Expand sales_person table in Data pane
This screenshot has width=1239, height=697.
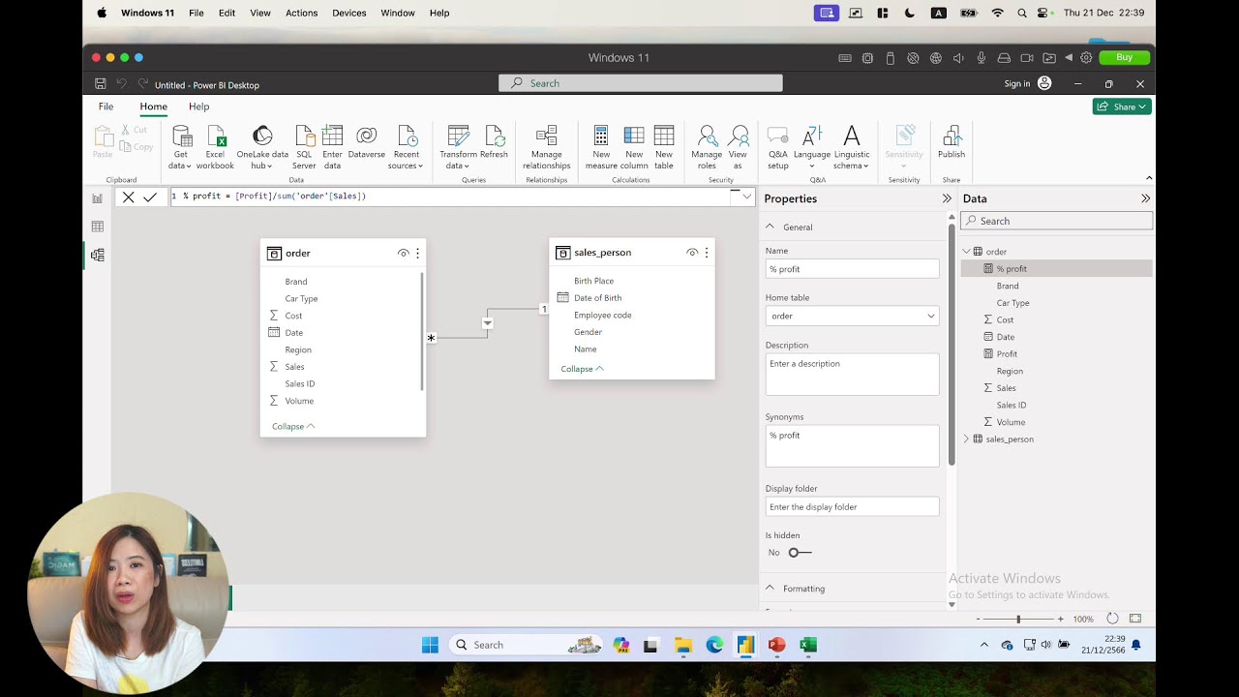coord(965,439)
